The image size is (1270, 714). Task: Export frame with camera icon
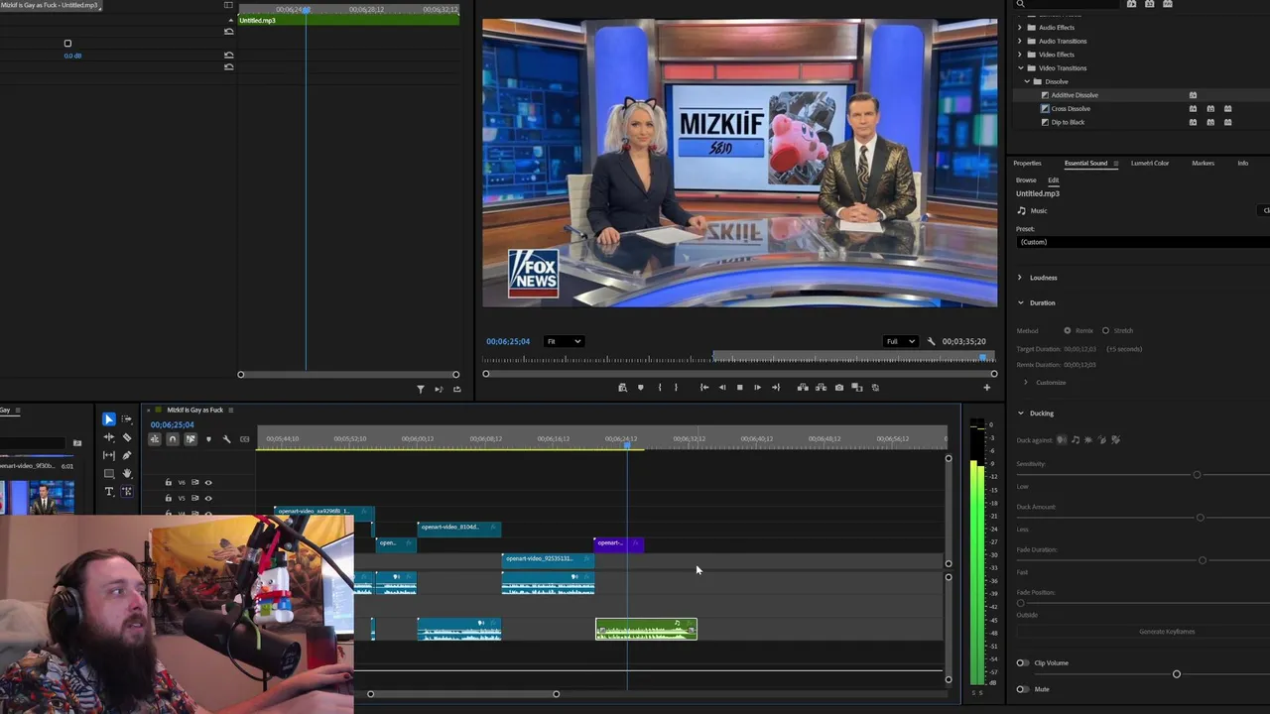point(839,388)
